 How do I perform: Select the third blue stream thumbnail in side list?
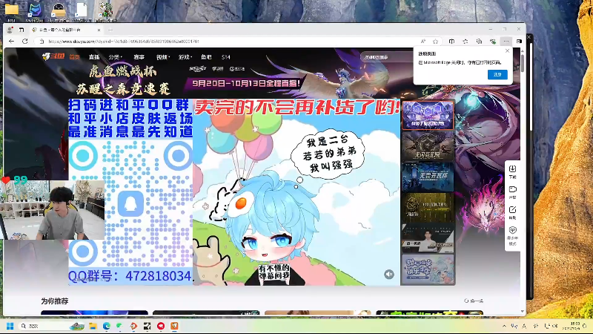(428, 177)
